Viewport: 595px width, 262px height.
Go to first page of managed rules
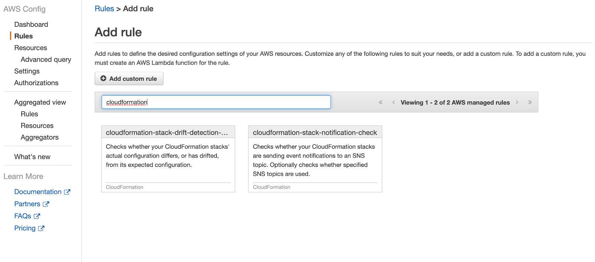380,102
